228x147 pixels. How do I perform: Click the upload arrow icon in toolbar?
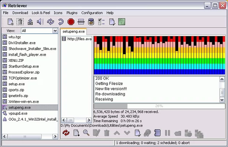30,22
